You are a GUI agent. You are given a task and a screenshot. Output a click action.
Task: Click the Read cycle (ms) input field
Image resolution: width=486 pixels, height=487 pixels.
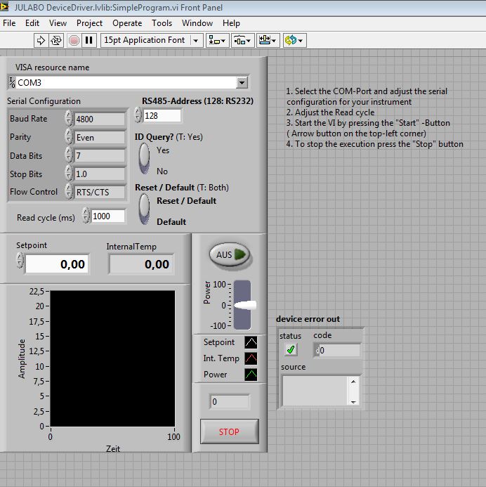pyautogui.click(x=108, y=216)
